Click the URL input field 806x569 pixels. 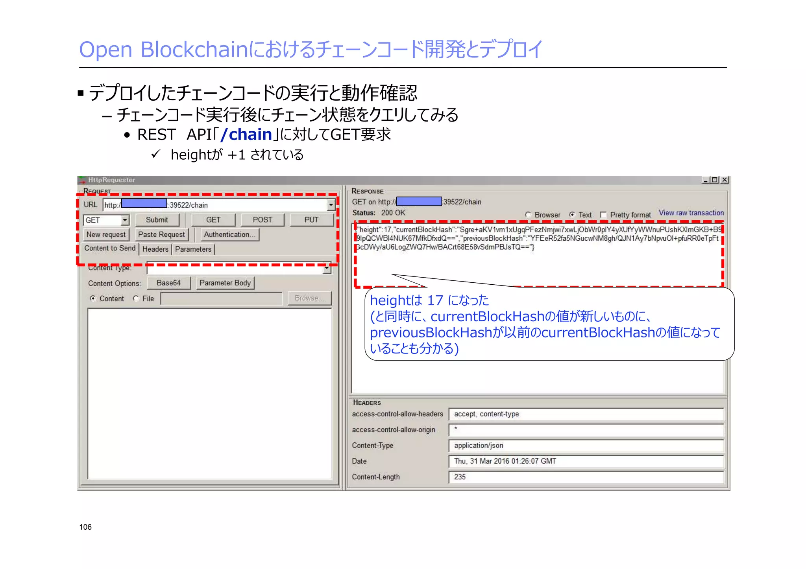[x=215, y=205]
